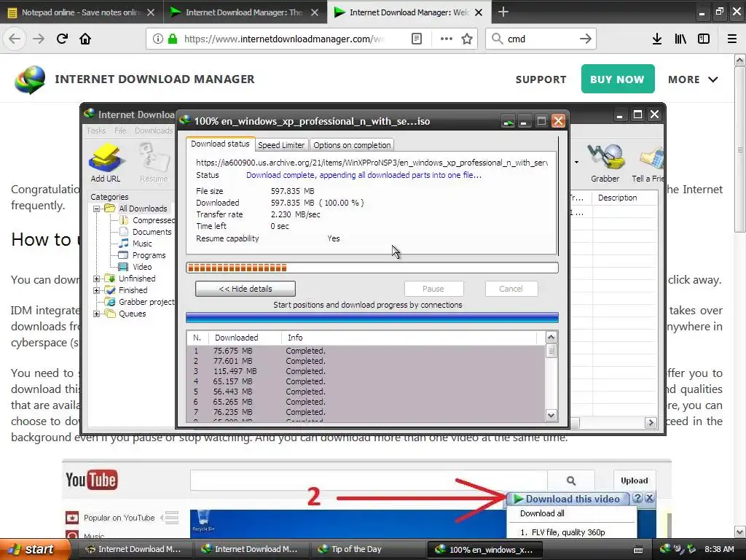This screenshot has width=746, height=560.
Task: Click the blue connections progress bar
Action: [x=372, y=318]
